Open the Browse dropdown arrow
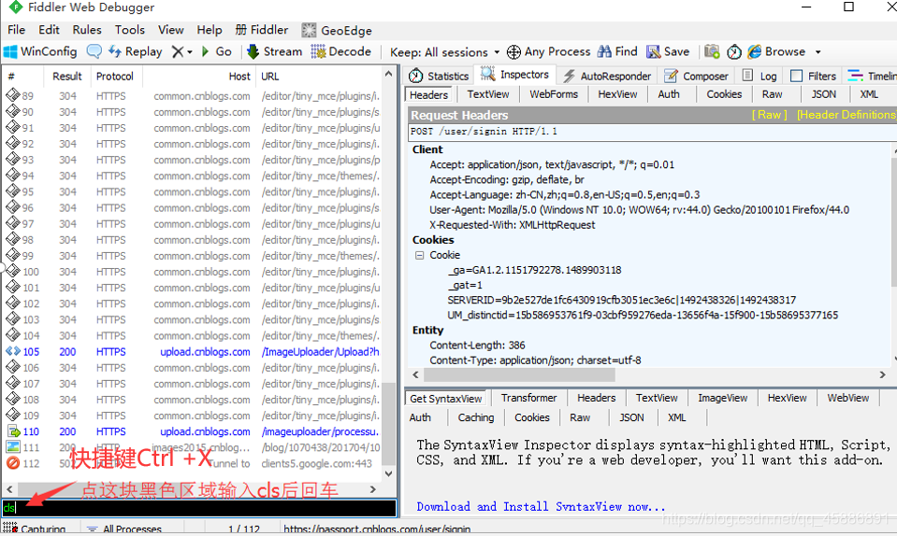This screenshot has width=897, height=536. [818, 52]
